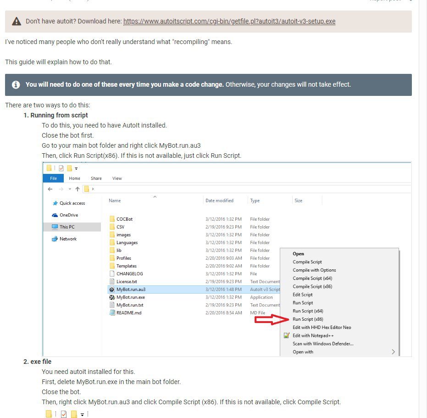Select the CHANGELOG file

pos(130,273)
